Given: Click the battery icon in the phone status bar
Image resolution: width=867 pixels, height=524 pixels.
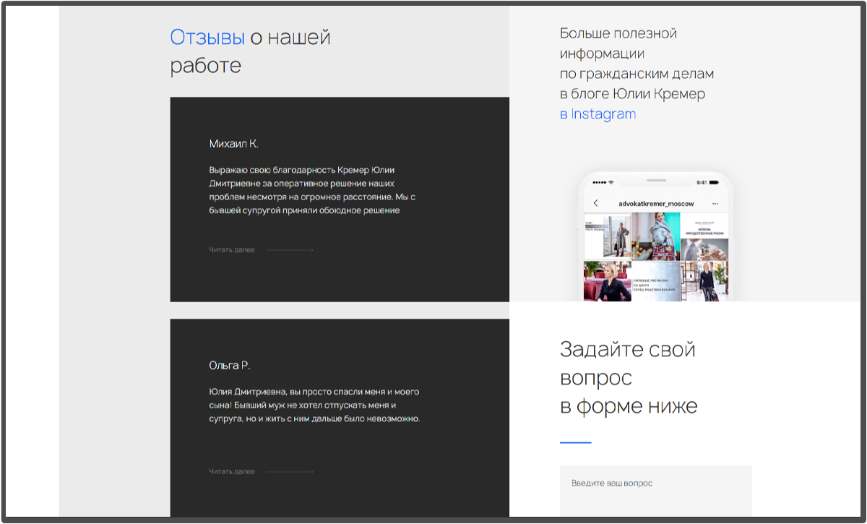Looking at the screenshot, I should tap(714, 182).
